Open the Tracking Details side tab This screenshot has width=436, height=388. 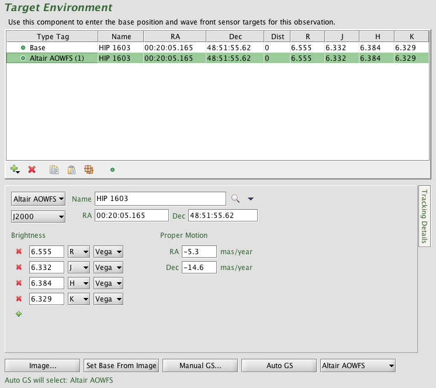pyautogui.click(x=424, y=216)
